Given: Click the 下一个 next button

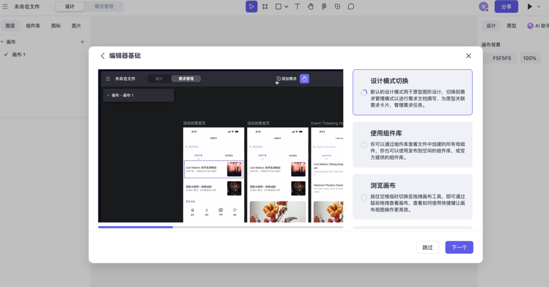Looking at the screenshot, I should click(459, 247).
